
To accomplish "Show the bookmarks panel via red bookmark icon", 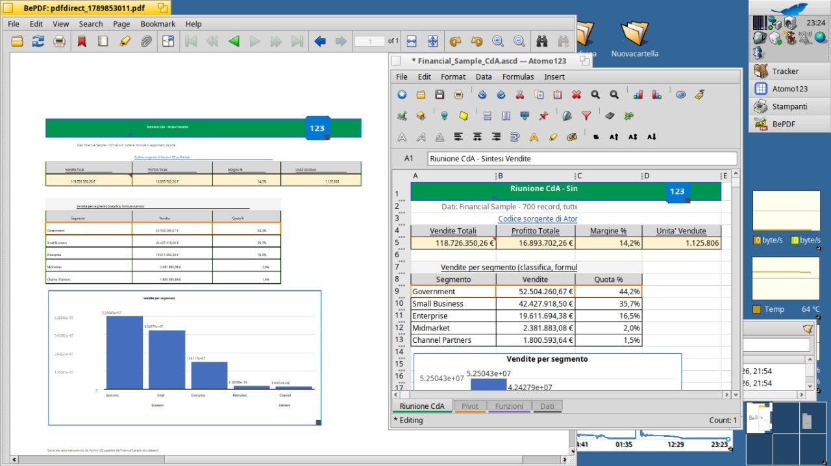I will [x=82, y=41].
